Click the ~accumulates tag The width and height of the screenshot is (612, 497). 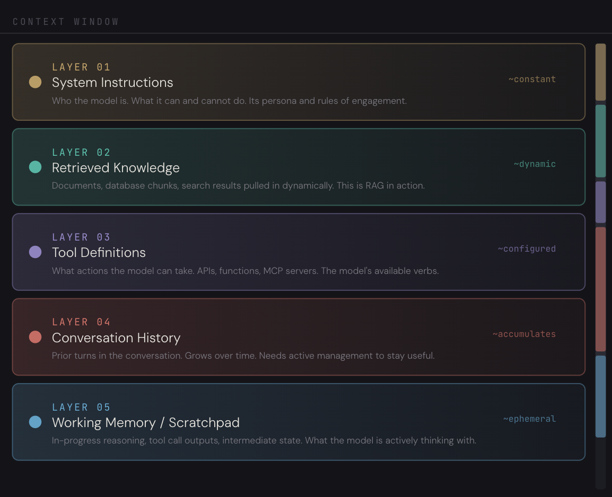click(x=524, y=334)
